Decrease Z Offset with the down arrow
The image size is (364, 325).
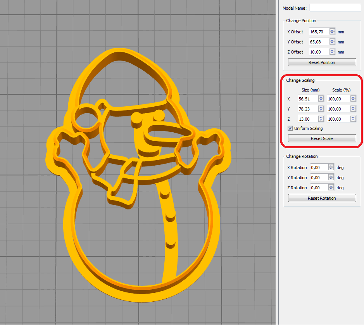[x=332, y=54]
